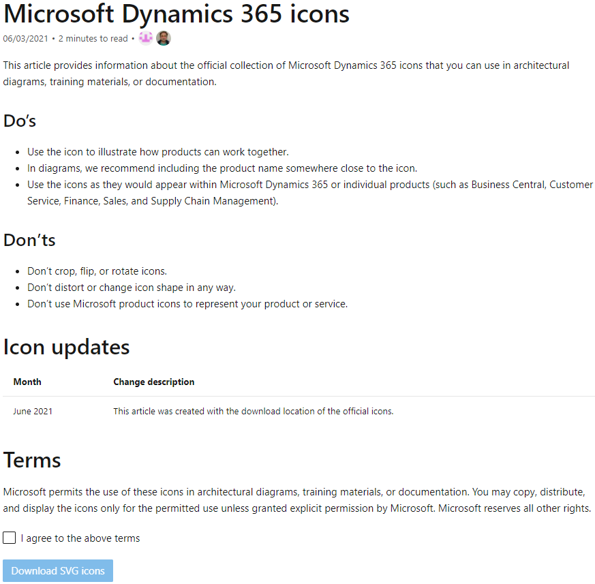The height and width of the screenshot is (584, 595).
Task: Click '2 minutes to read' text
Action: tap(93, 39)
